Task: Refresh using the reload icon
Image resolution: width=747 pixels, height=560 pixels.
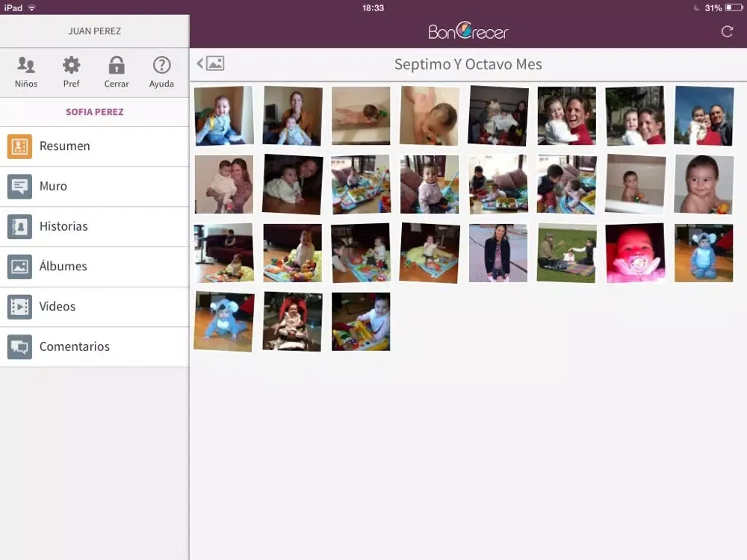Action: (x=727, y=31)
